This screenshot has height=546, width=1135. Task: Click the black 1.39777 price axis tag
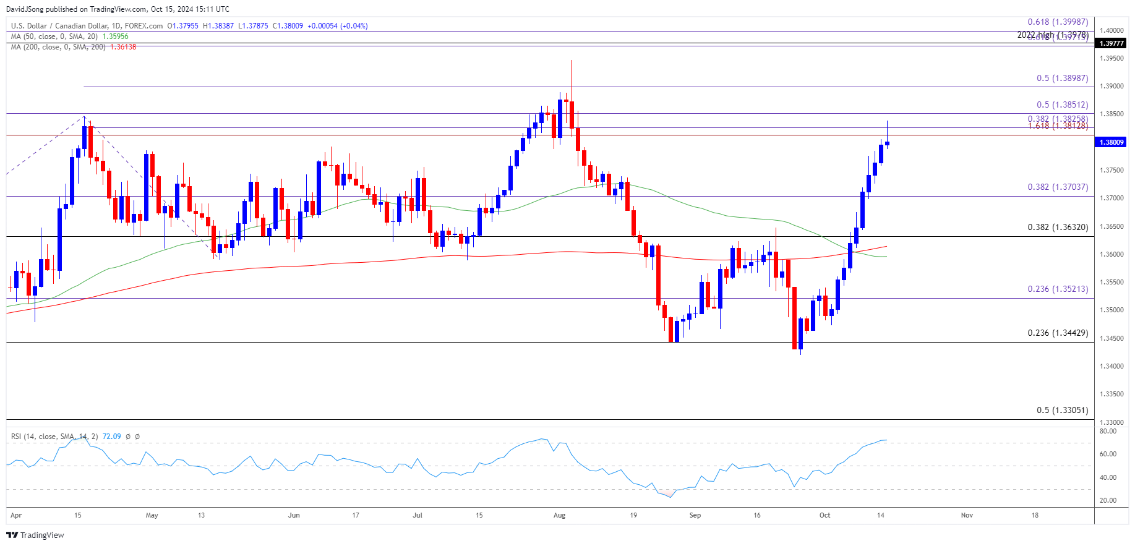pos(1110,43)
